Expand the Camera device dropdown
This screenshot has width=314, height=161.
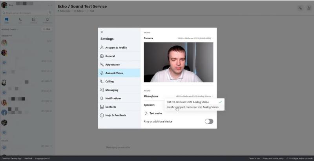195,38
